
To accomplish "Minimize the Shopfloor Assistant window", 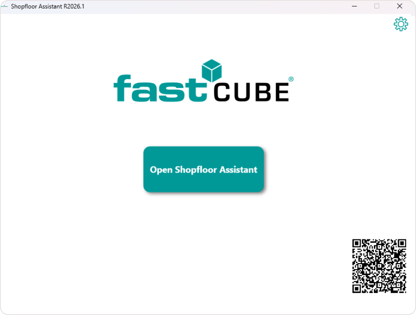I will tap(354, 6).
